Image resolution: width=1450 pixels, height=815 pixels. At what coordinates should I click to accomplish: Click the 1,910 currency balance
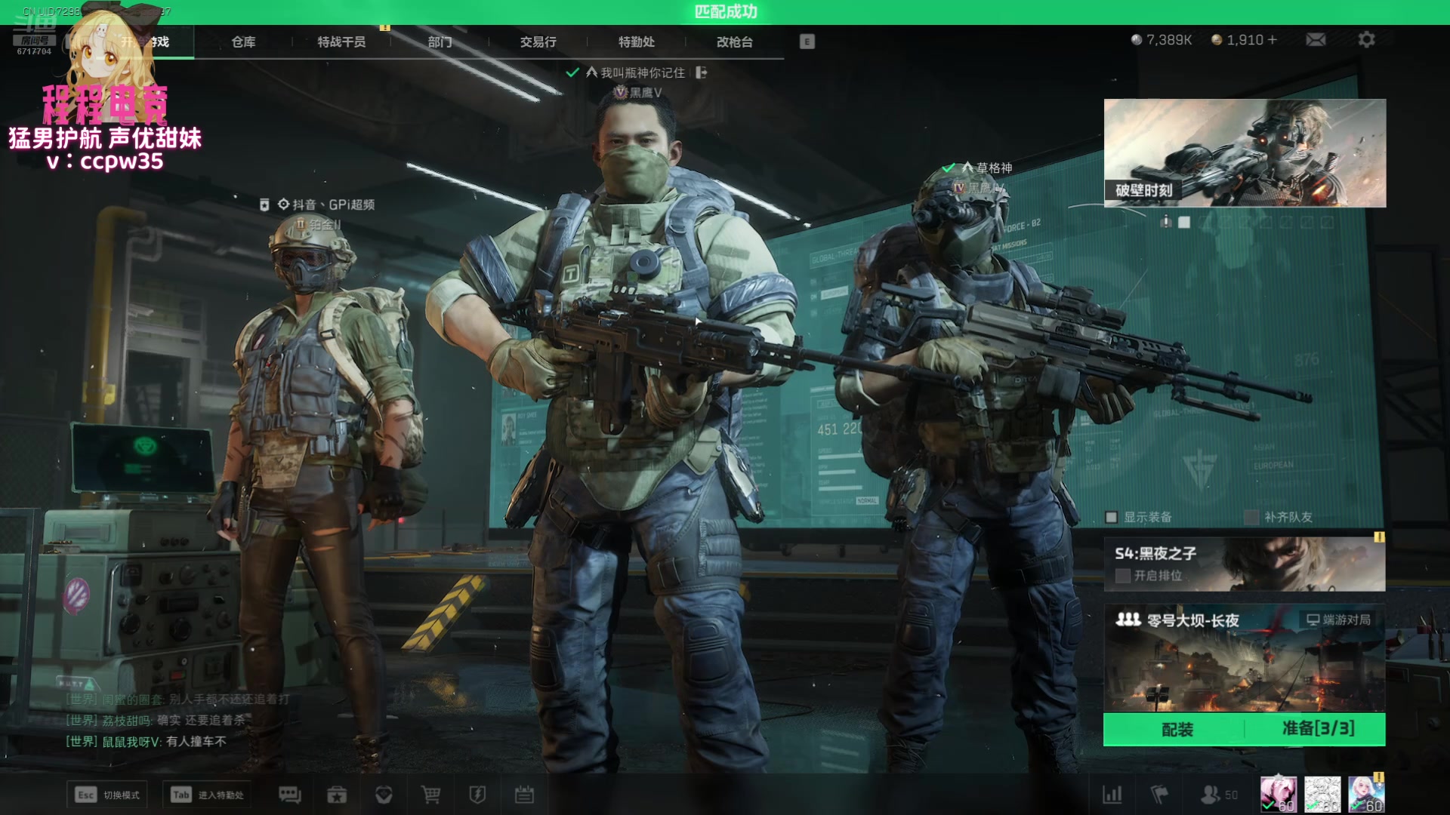point(1245,39)
